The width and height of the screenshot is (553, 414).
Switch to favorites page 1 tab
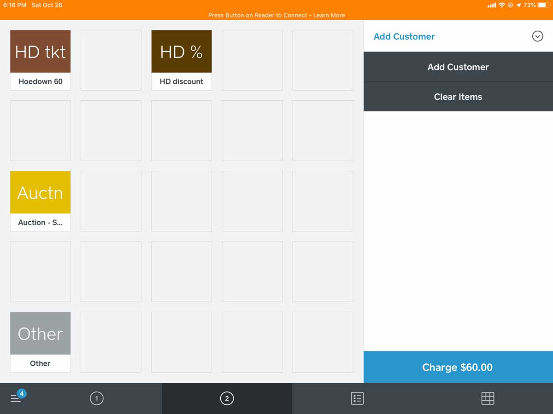click(x=97, y=398)
